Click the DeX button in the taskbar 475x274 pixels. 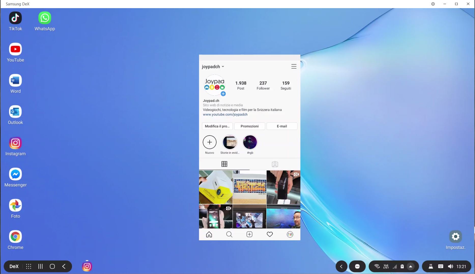coord(14,266)
